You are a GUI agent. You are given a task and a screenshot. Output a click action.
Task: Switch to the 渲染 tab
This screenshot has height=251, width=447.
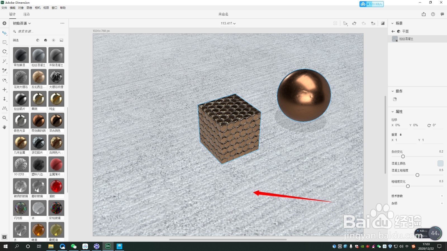pos(26,14)
